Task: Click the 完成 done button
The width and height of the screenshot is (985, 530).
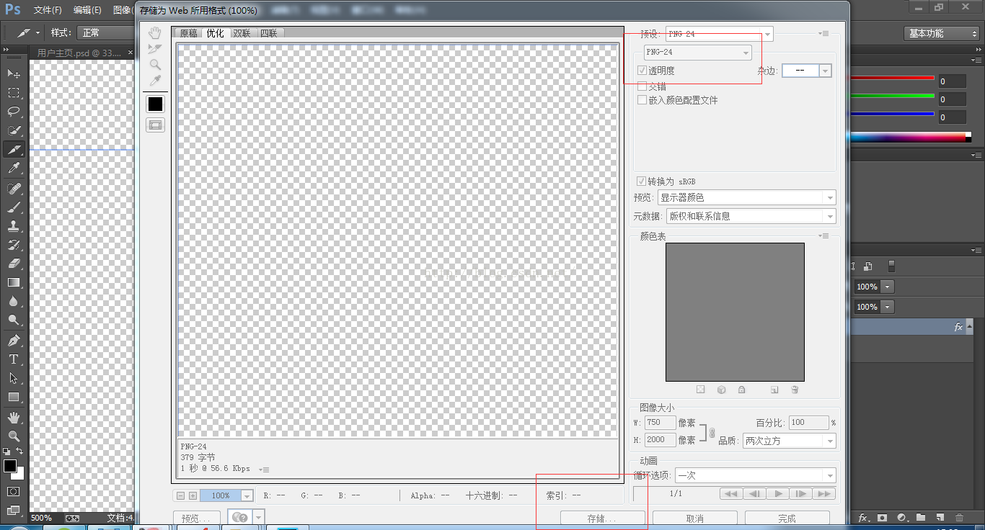Action: [x=787, y=518]
